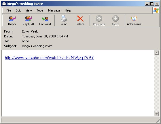
Task: Click the scrollbar down arrow
Action: point(157,114)
